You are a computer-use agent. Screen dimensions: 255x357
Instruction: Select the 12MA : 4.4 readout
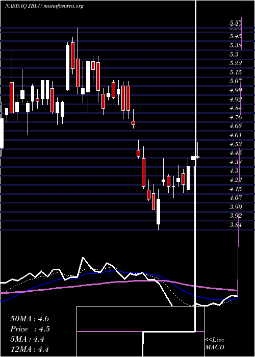(30, 349)
